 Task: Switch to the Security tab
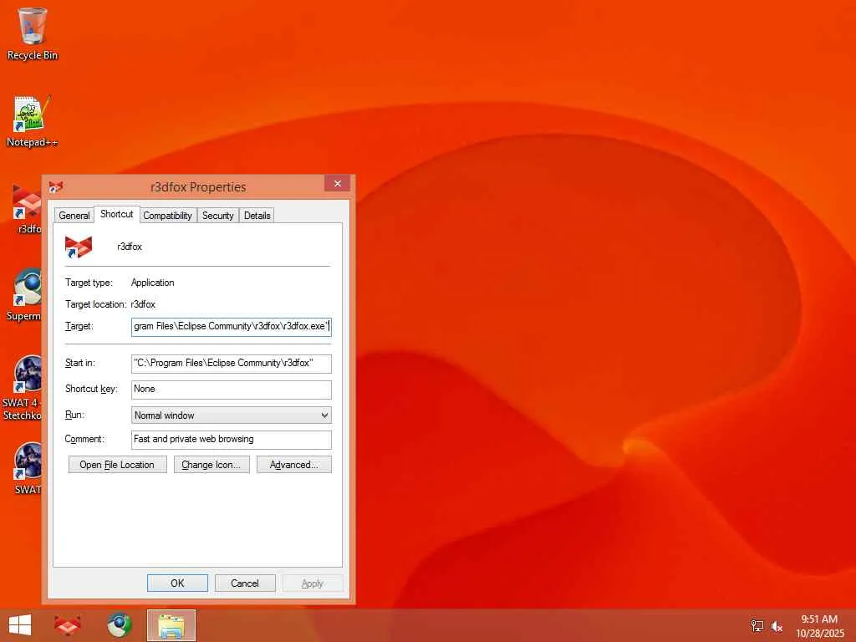[218, 216]
